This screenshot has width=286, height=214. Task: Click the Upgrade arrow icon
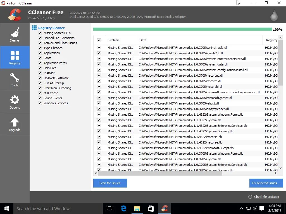click(x=15, y=122)
